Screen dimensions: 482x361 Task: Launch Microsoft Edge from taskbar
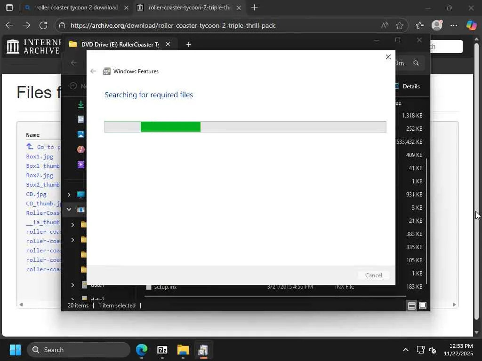click(x=142, y=350)
